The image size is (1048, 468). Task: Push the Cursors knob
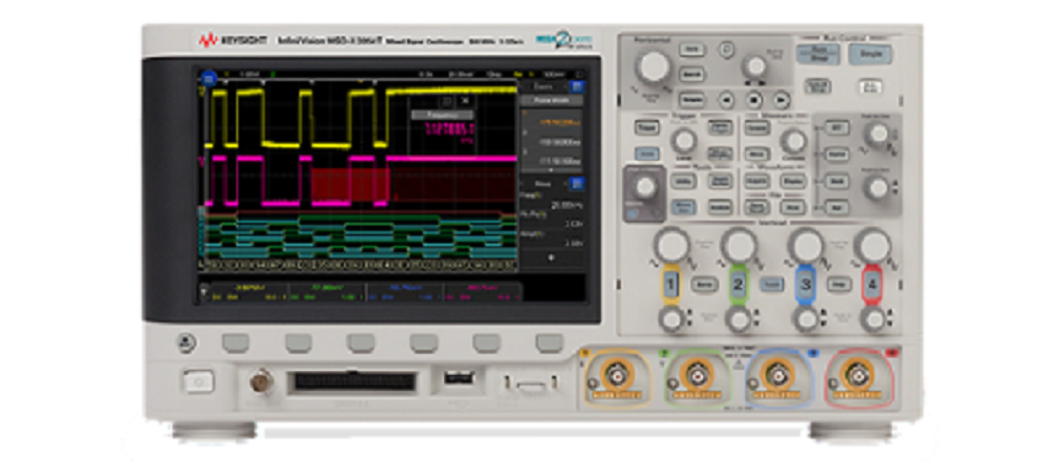(794, 140)
